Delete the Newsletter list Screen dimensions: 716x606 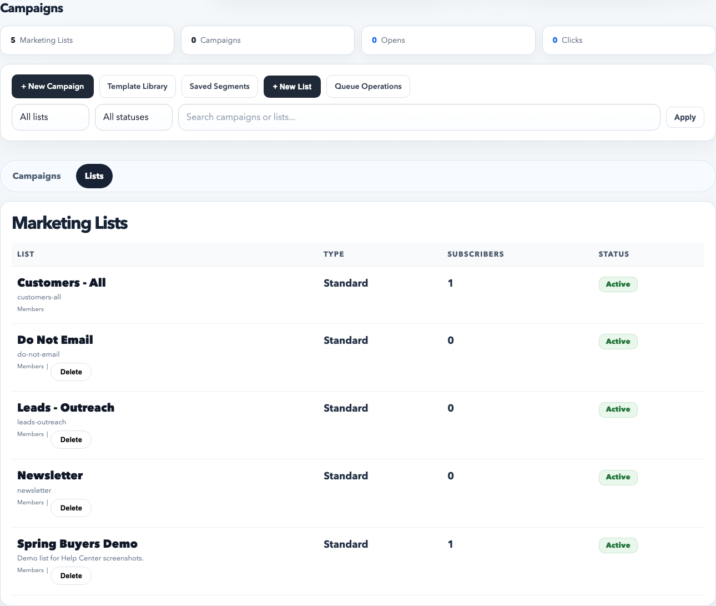click(71, 508)
